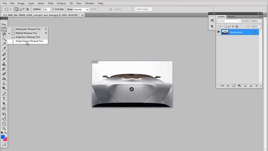The width and height of the screenshot is (268, 151).
Task: Choose Add to selection mode
Action: click(20, 9)
